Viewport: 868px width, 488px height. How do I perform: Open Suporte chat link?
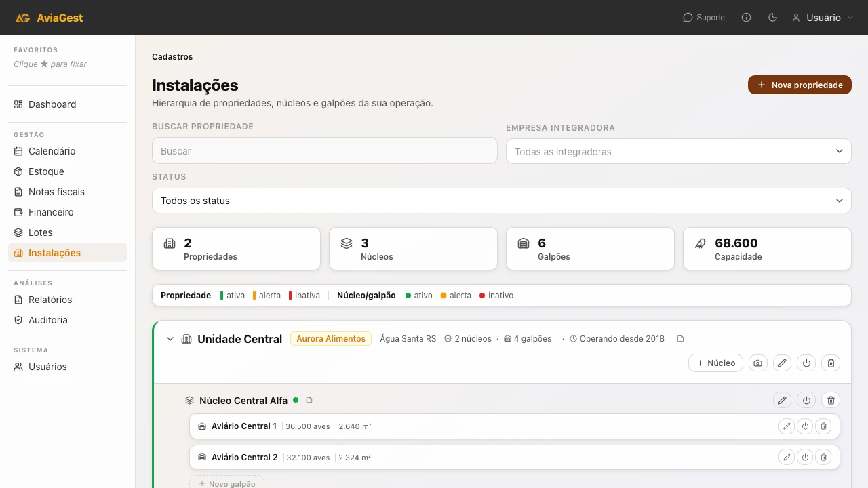click(x=704, y=18)
